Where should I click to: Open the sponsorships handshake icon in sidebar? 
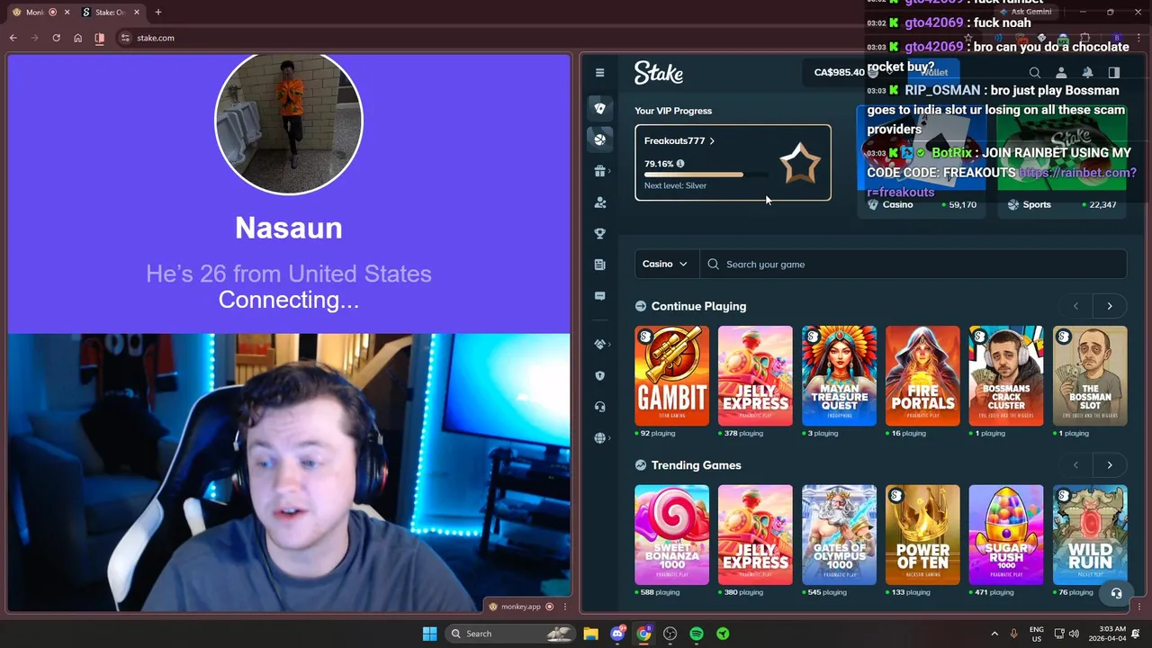600,344
